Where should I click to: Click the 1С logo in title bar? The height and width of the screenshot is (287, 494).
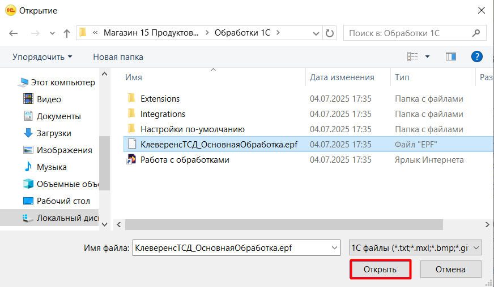pos(10,10)
